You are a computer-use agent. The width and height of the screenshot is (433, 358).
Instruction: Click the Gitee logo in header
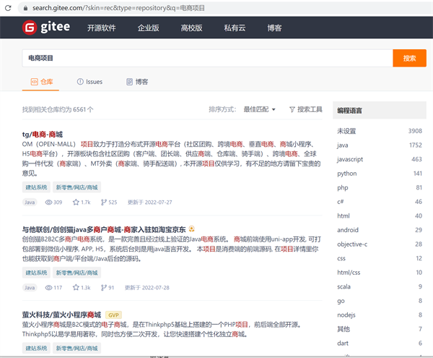click(47, 29)
